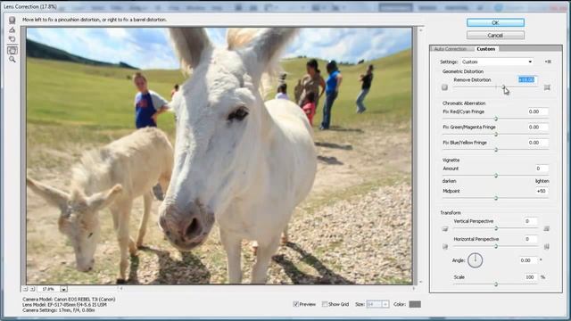Click the Geometric Distortion heading
The height and width of the screenshot is (321, 571).
pos(463,71)
